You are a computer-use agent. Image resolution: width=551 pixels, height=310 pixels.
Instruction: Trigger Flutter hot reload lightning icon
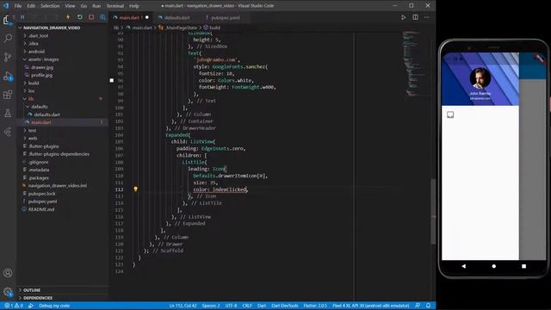[68, 17]
